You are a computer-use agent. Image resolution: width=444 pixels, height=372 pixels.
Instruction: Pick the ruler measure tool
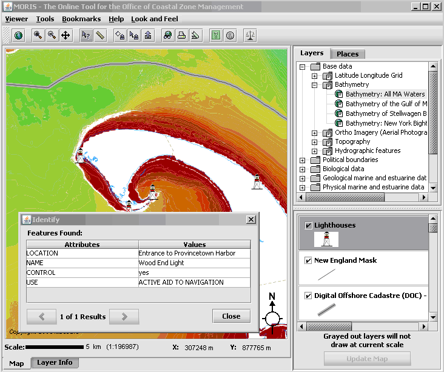click(x=100, y=35)
